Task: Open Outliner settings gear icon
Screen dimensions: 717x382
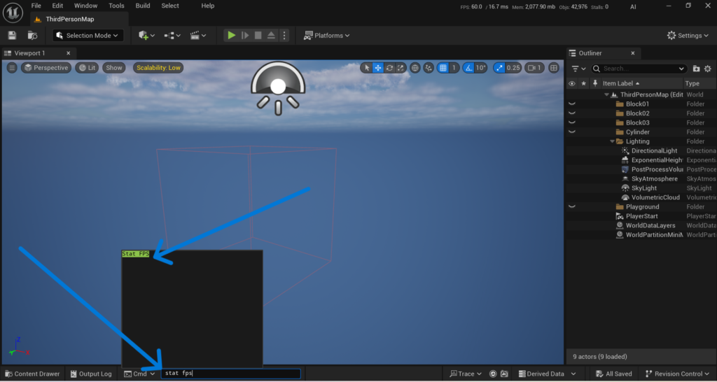Action: (707, 69)
